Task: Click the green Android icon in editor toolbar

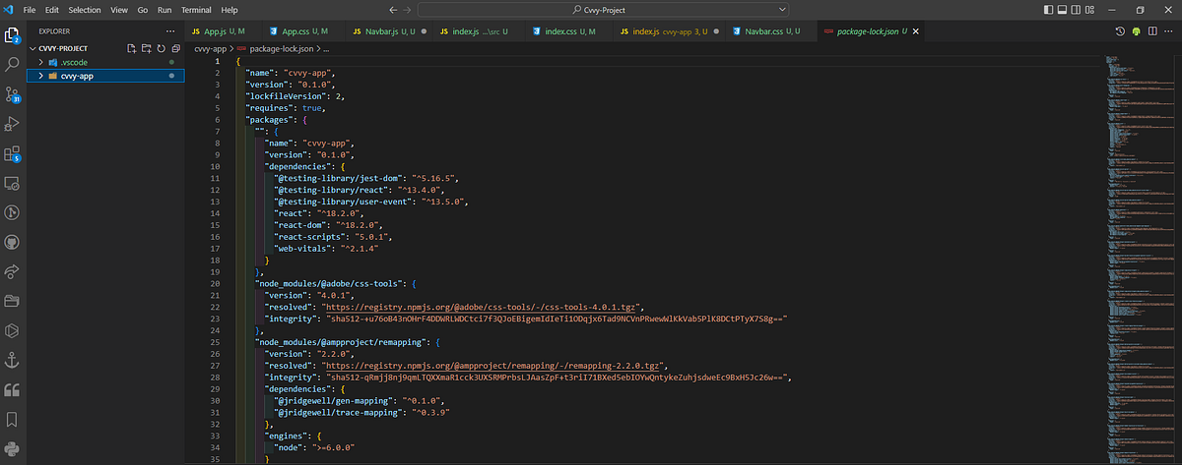Action: [1136, 31]
